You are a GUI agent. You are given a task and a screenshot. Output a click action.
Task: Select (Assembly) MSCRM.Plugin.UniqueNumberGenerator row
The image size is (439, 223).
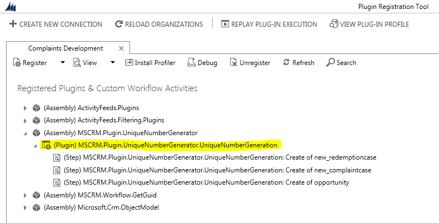click(121, 133)
